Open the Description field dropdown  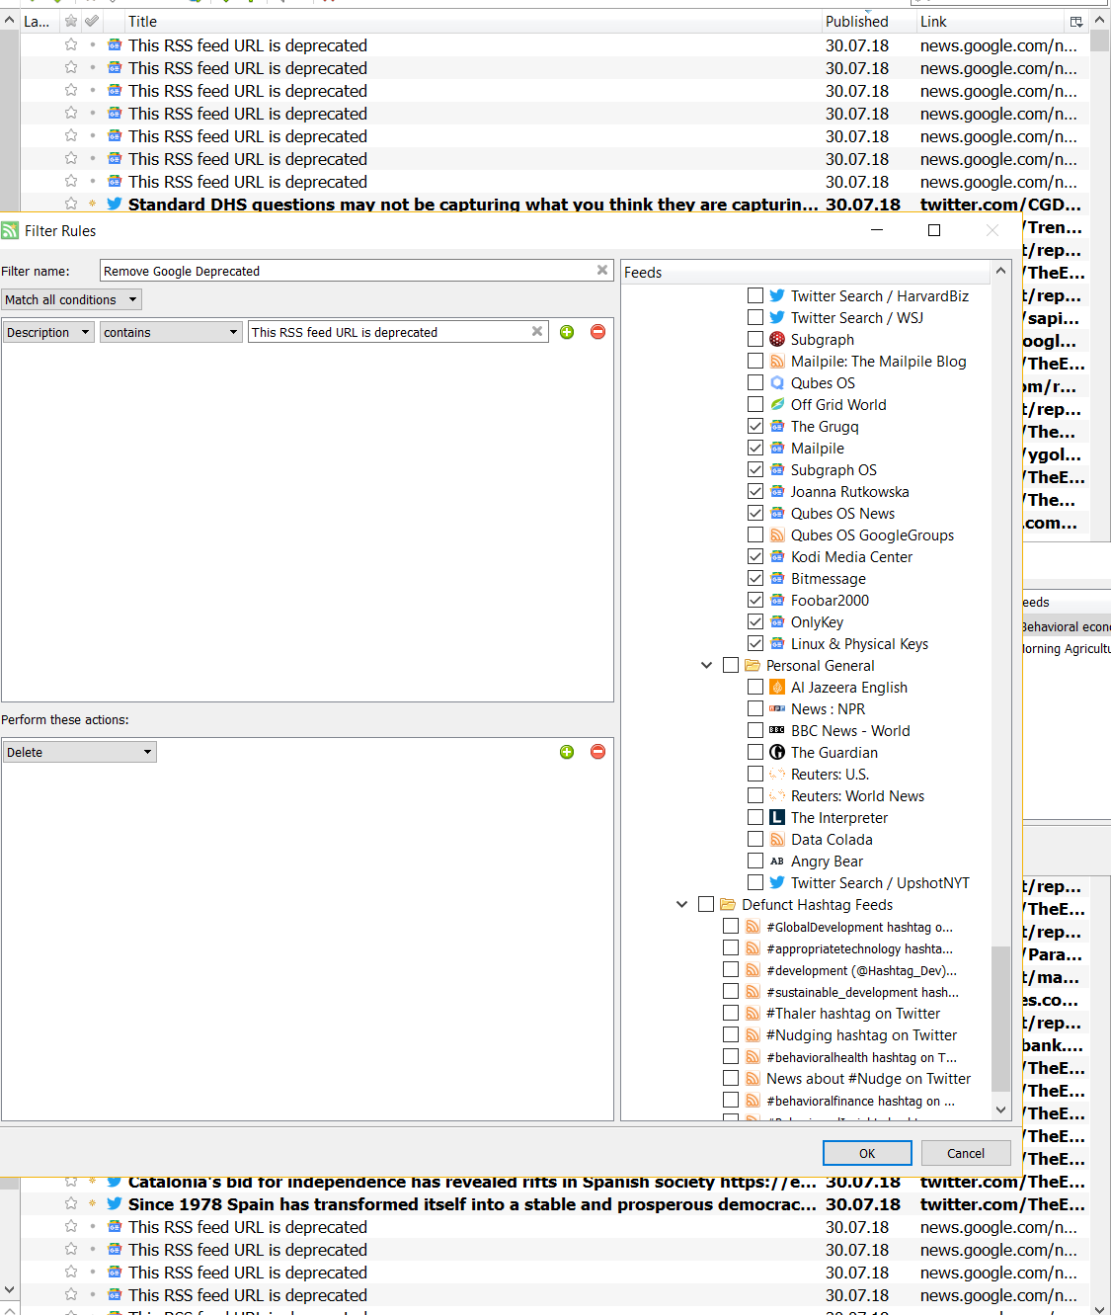coord(48,332)
